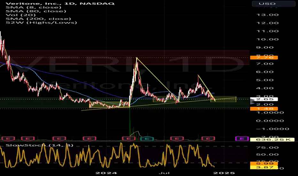Click the teal earnings E marker
The width and height of the screenshot is (298, 176).
147,139
